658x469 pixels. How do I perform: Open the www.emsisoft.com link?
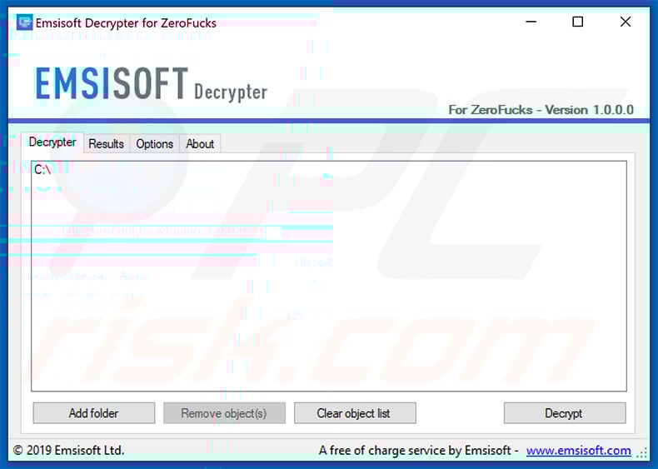point(578,451)
